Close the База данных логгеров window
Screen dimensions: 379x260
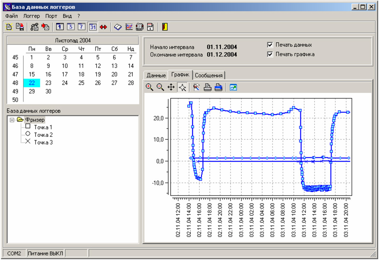coord(371,7)
